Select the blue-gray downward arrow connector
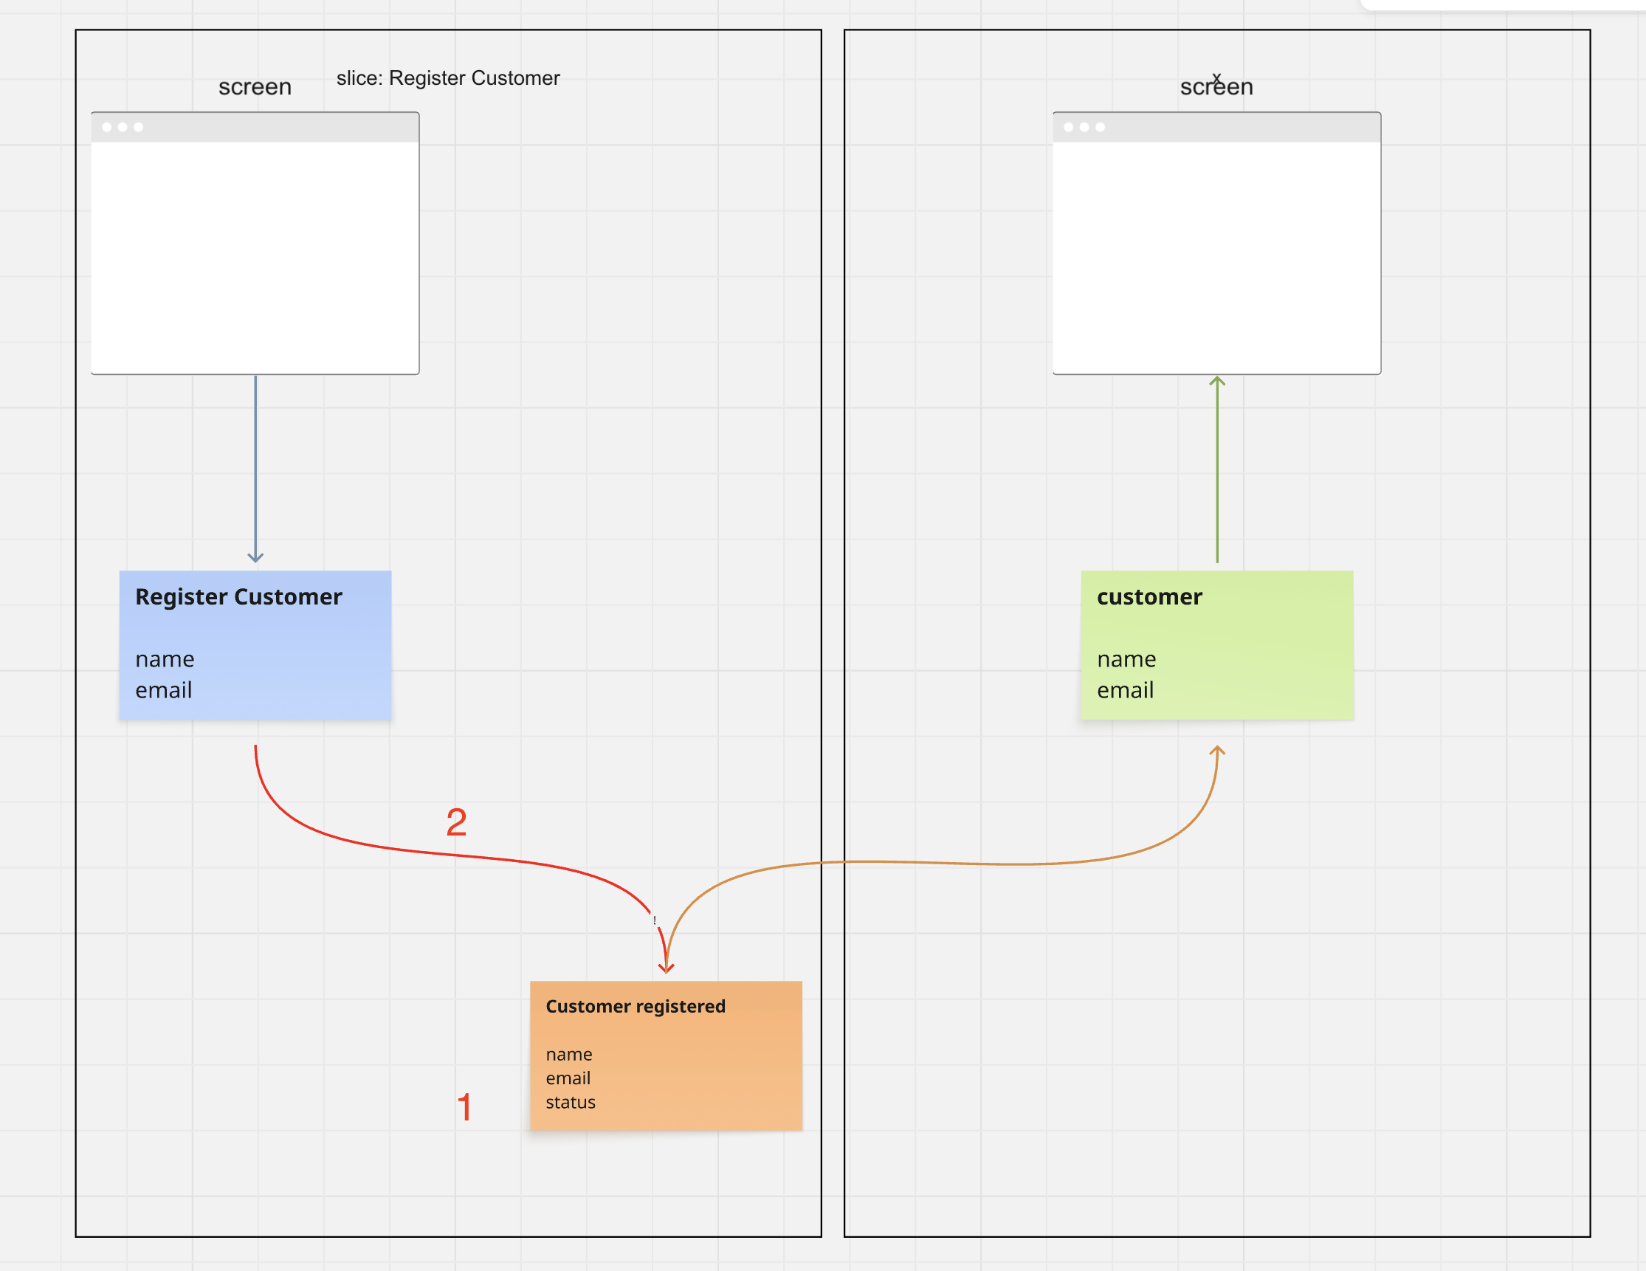Image resolution: width=1646 pixels, height=1271 pixels. pyautogui.click(x=255, y=467)
